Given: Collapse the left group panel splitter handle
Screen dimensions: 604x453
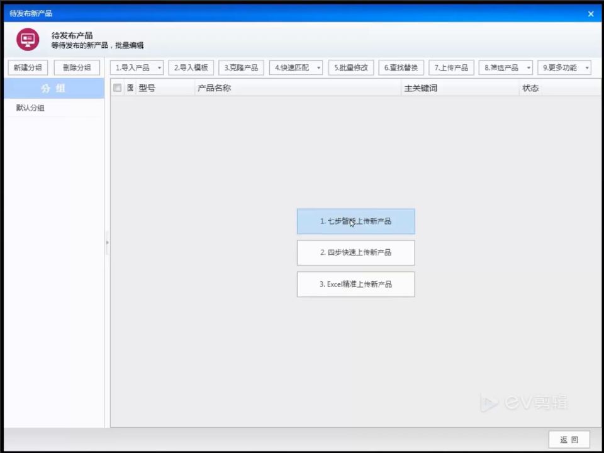Looking at the screenshot, I should pos(107,243).
